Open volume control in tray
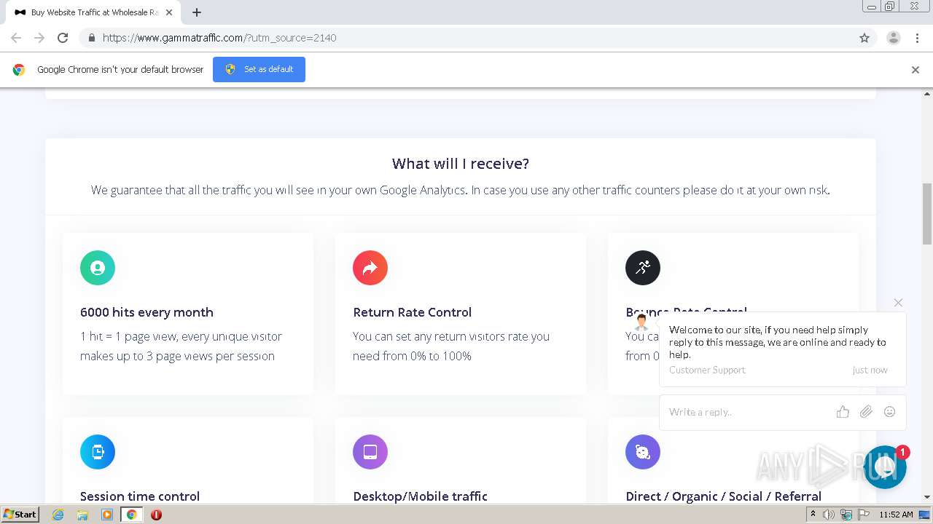Screen dimensions: 933x524 point(829,515)
